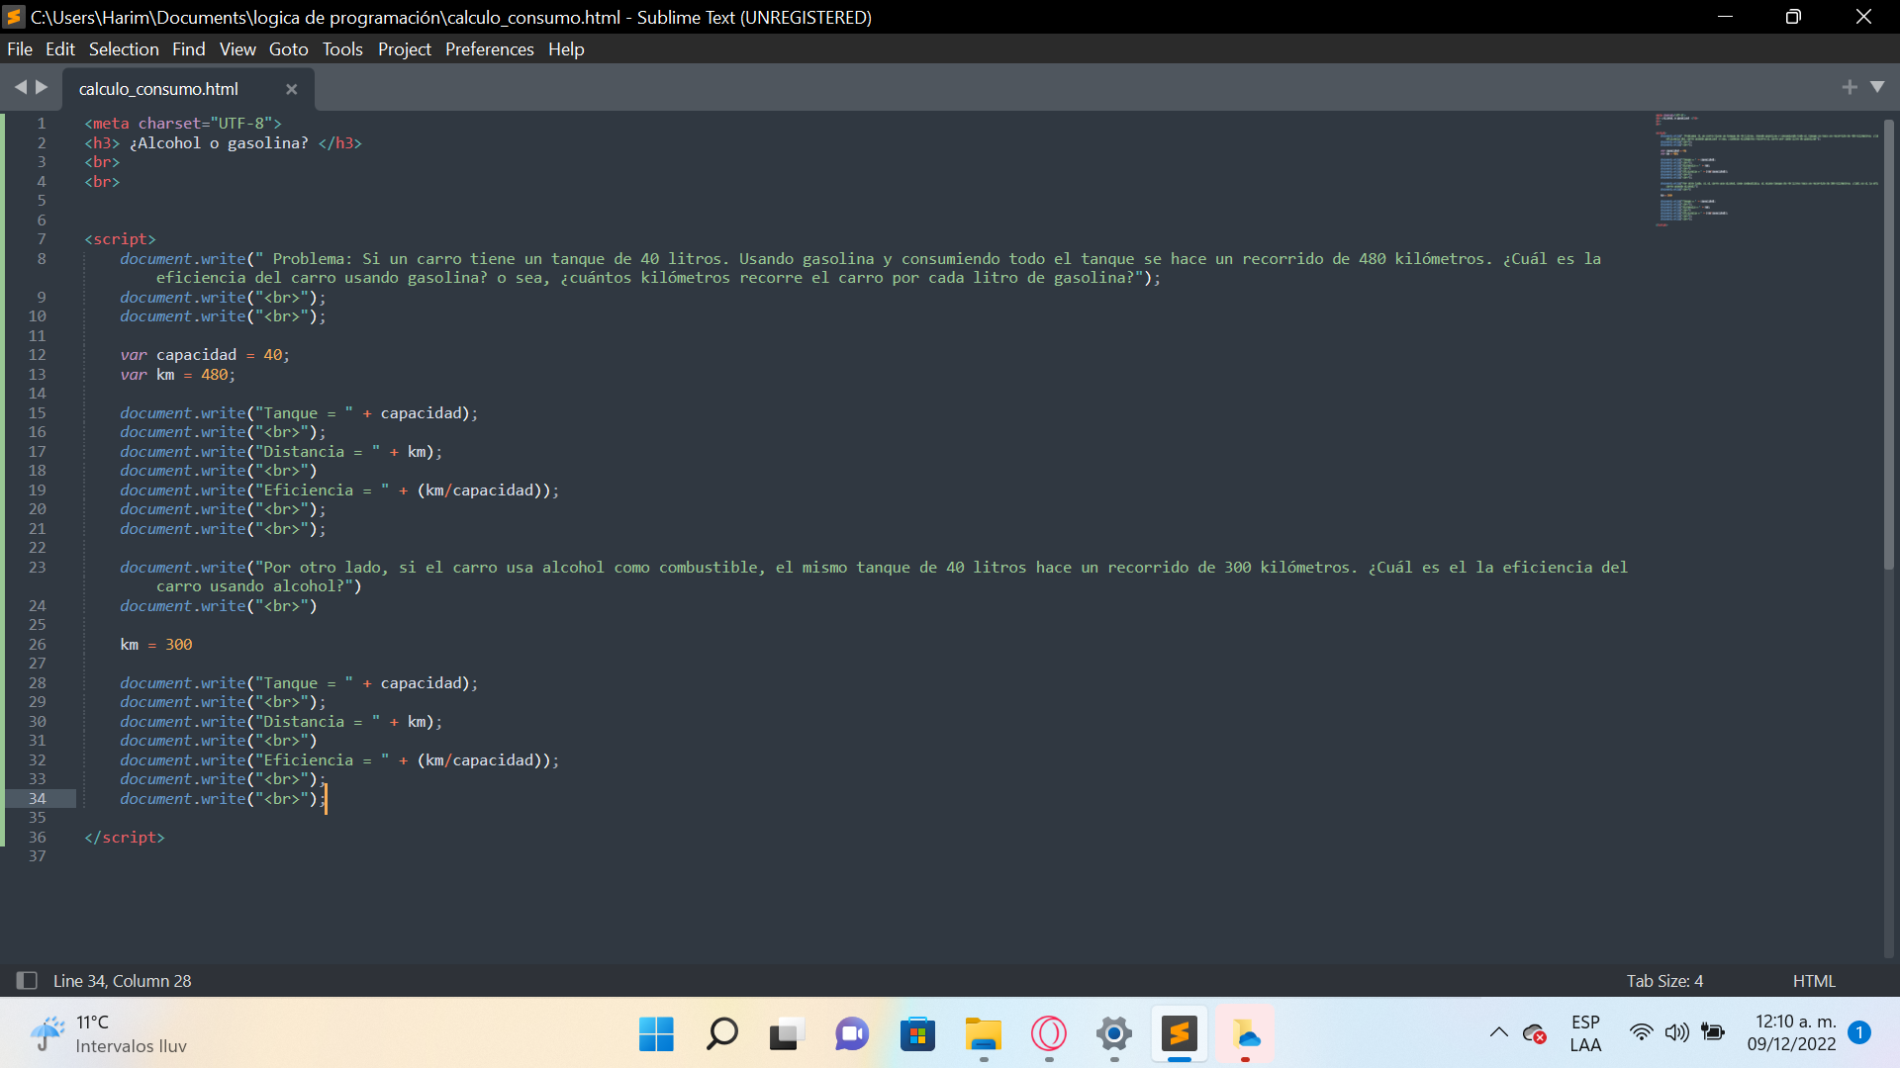The height and width of the screenshot is (1068, 1900).
Task: Click the h3 '¿Alcohol o gasolina?' line
Action: click(x=224, y=143)
